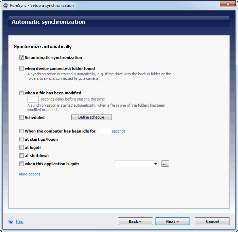Open the More options link

point(30,174)
